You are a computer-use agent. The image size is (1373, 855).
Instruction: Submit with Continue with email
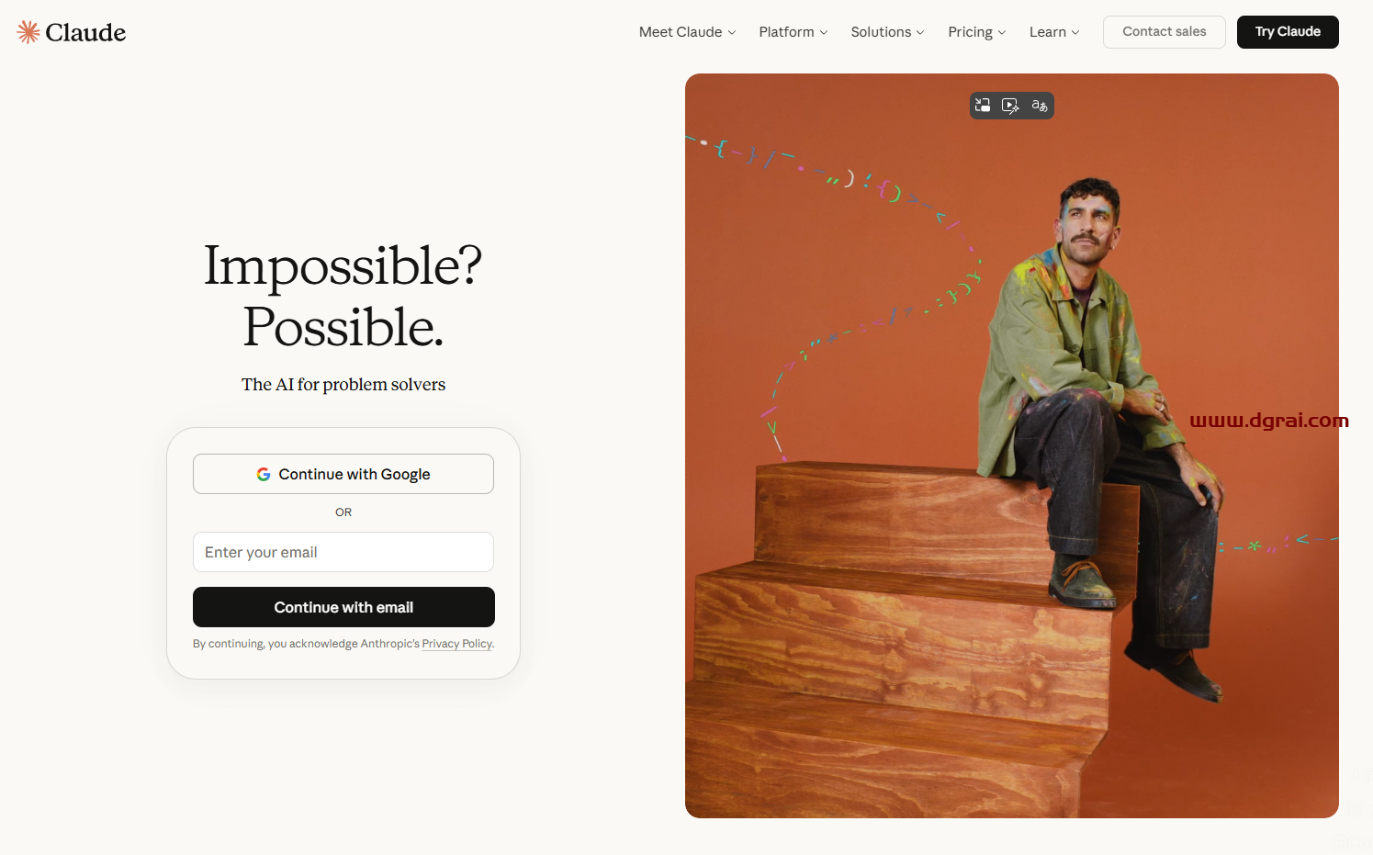click(x=343, y=607)
